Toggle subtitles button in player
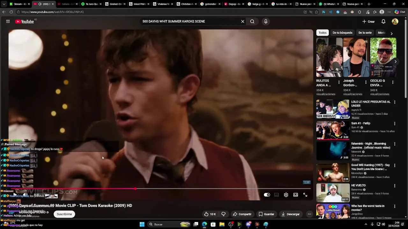The width and height of the screenshot is (408, 229). tap(276, 195)
